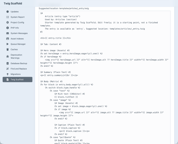
Task: Select the Twig Scaffold nav item
Action: tap(17, 80)
